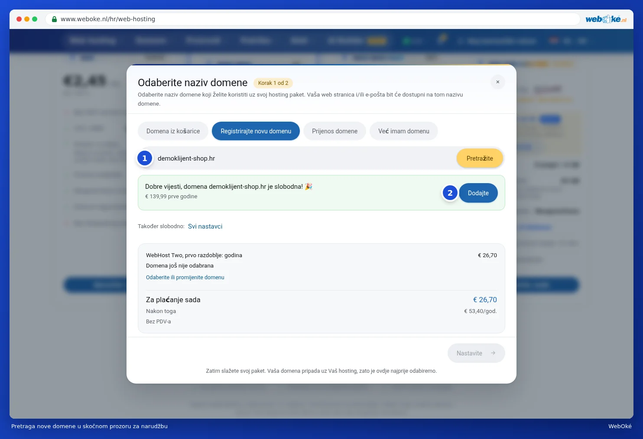
Task: Click the 'Bez PDV-a' note
Action: (x=159, y=322)
